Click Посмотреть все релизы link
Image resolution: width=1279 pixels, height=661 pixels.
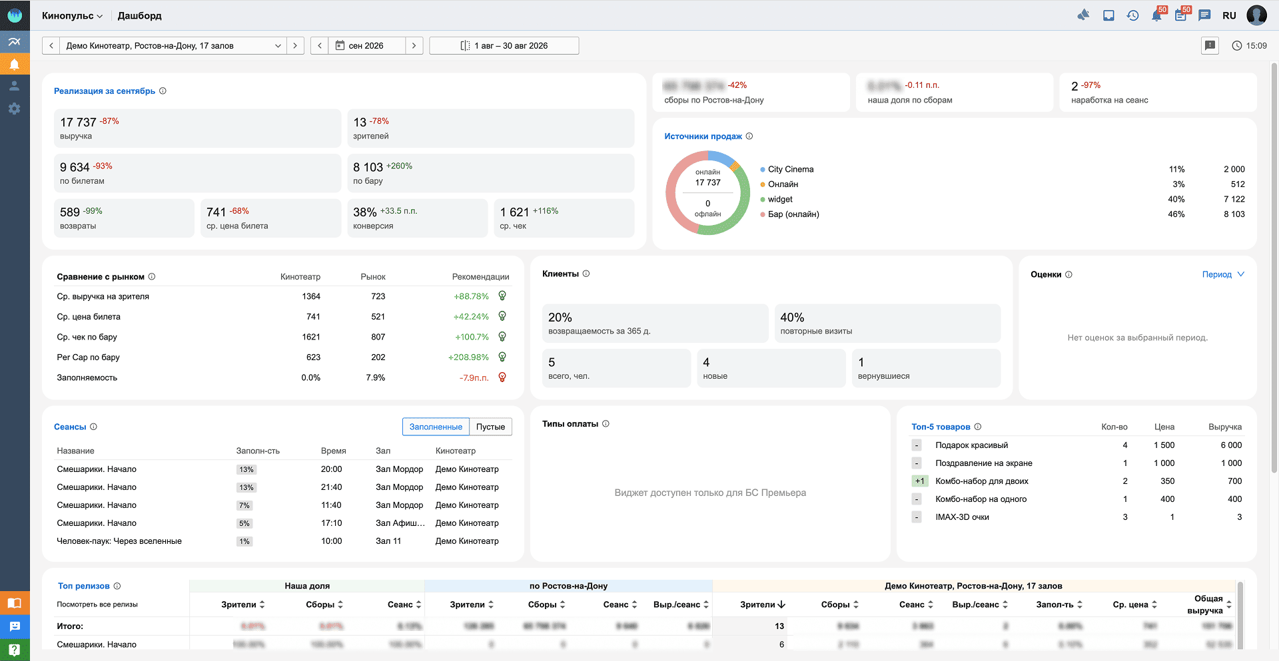pos(97,604)
